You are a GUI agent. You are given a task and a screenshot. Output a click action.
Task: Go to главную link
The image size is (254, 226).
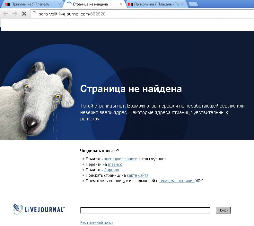(115, 165)
